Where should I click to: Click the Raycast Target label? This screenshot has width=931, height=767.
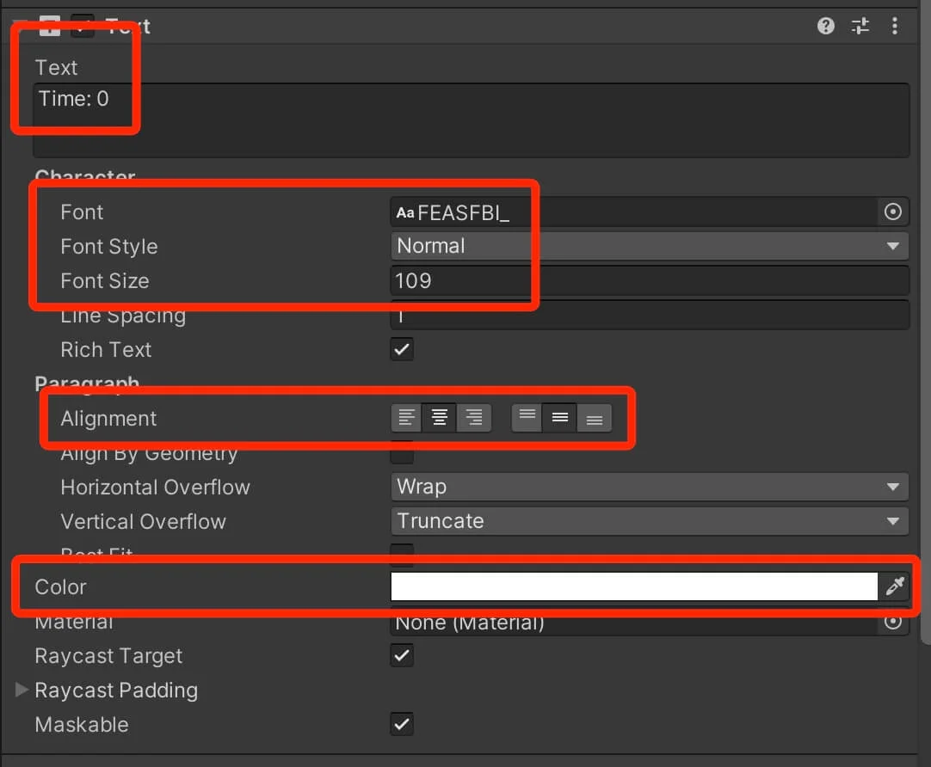pyautogui.click(x=108, y=655)
